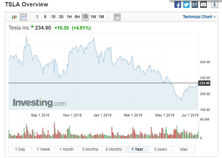
Task: Click the Mar 1 2019 axis label
Action: tap(133, 115)
